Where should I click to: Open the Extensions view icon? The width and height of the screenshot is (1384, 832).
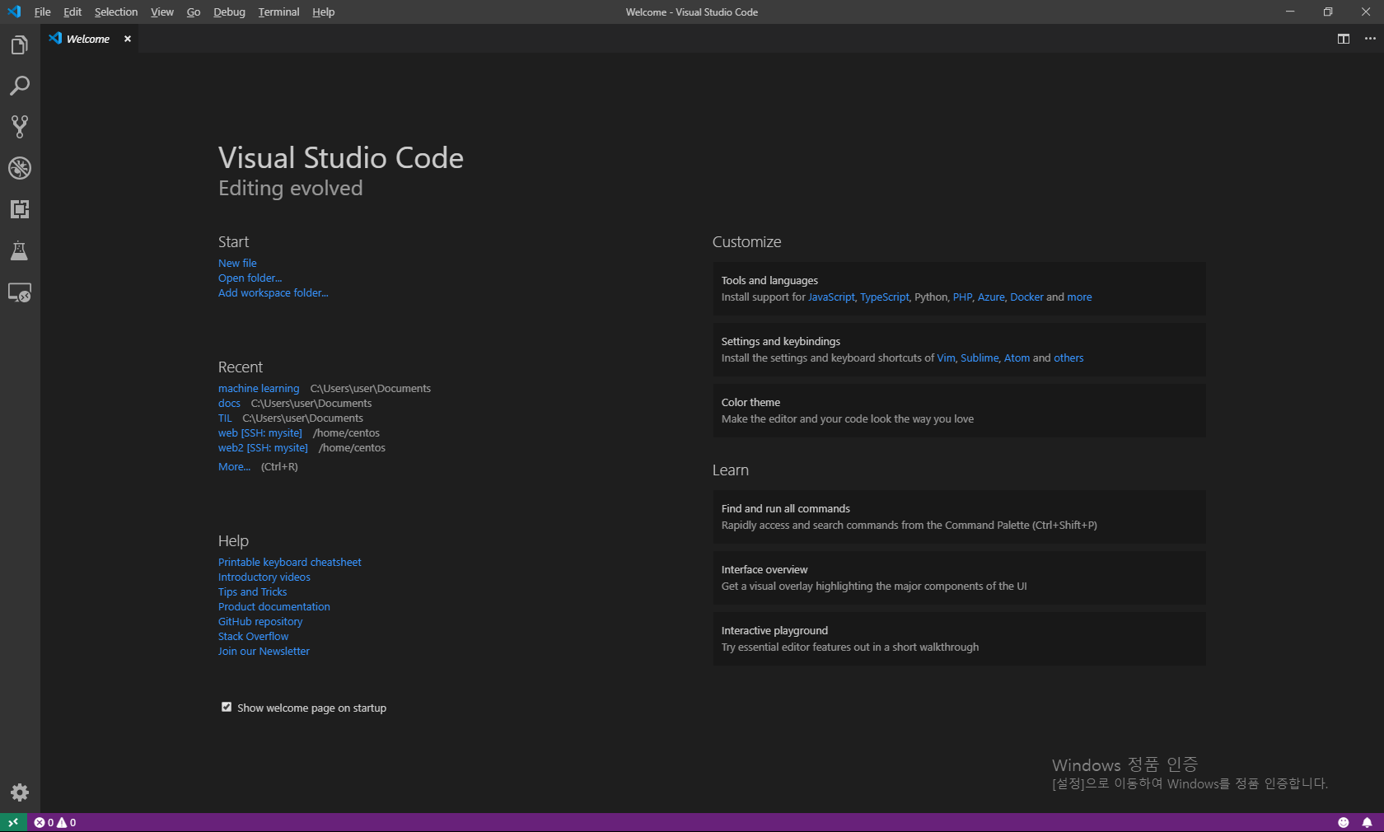click(x=20, y=209)
